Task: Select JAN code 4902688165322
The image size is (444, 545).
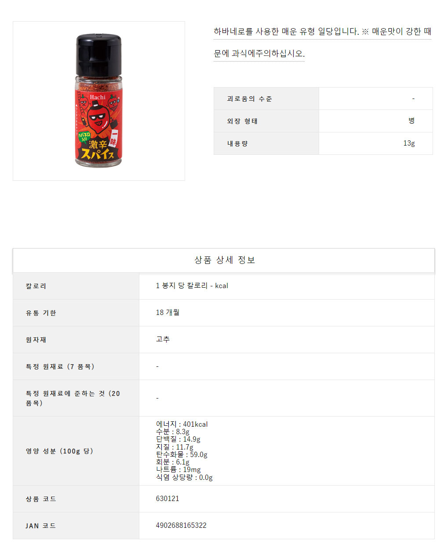Action: click(x=181, y=525)
